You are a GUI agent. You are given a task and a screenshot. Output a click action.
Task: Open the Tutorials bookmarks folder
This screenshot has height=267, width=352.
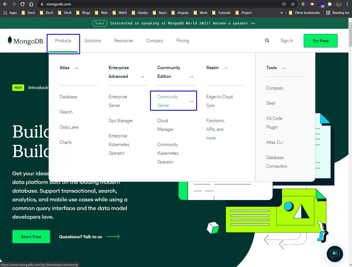point(221,13)
